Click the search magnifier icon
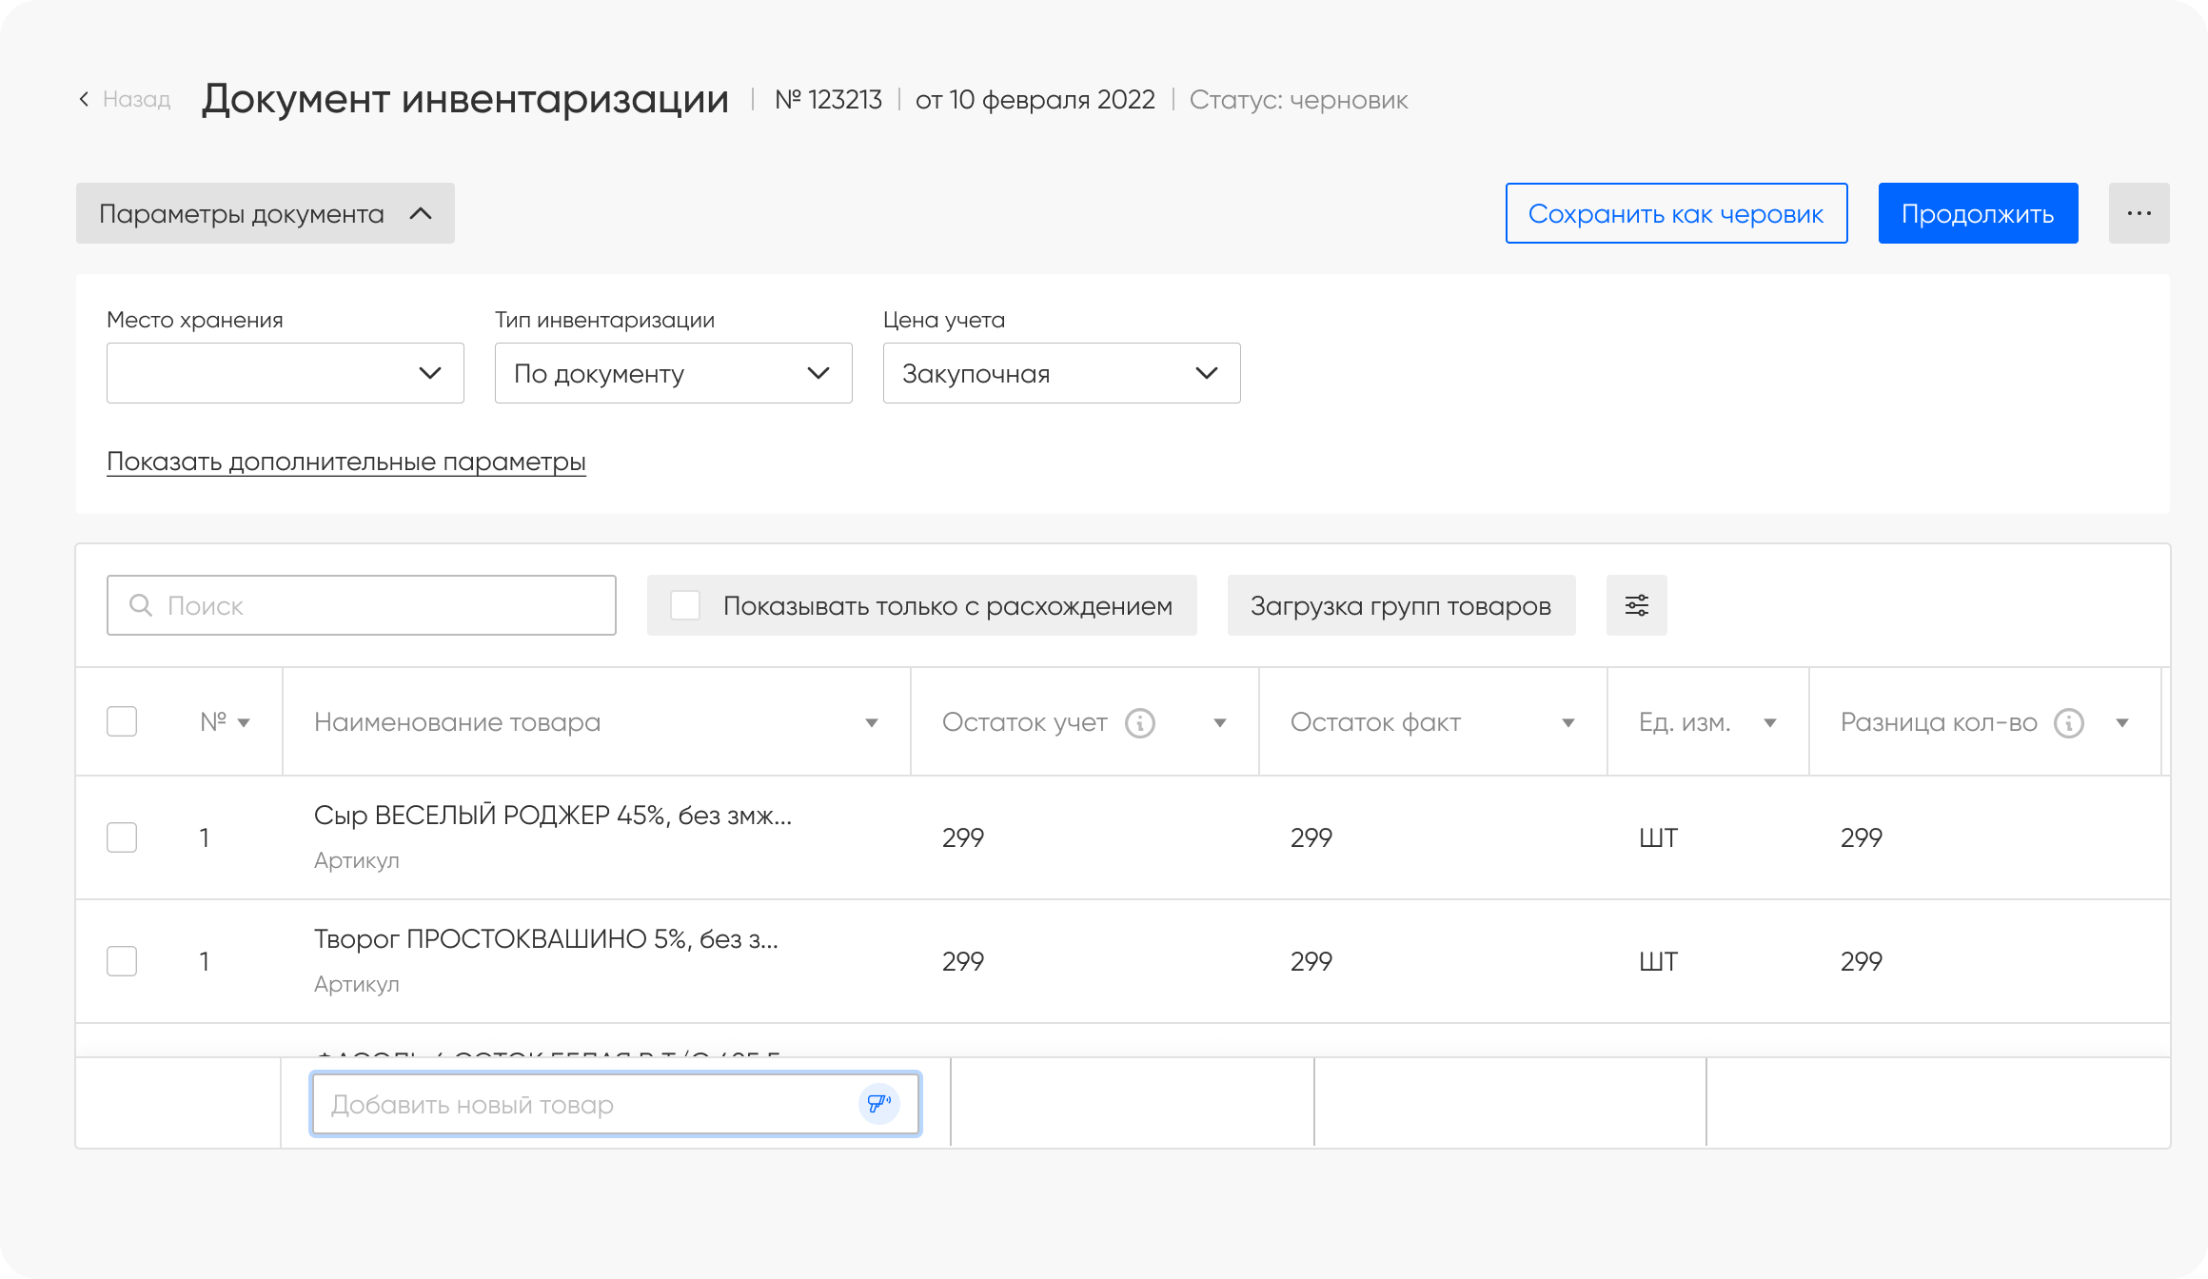The width and height of the screenshot is (2208, 1279). 141,605
